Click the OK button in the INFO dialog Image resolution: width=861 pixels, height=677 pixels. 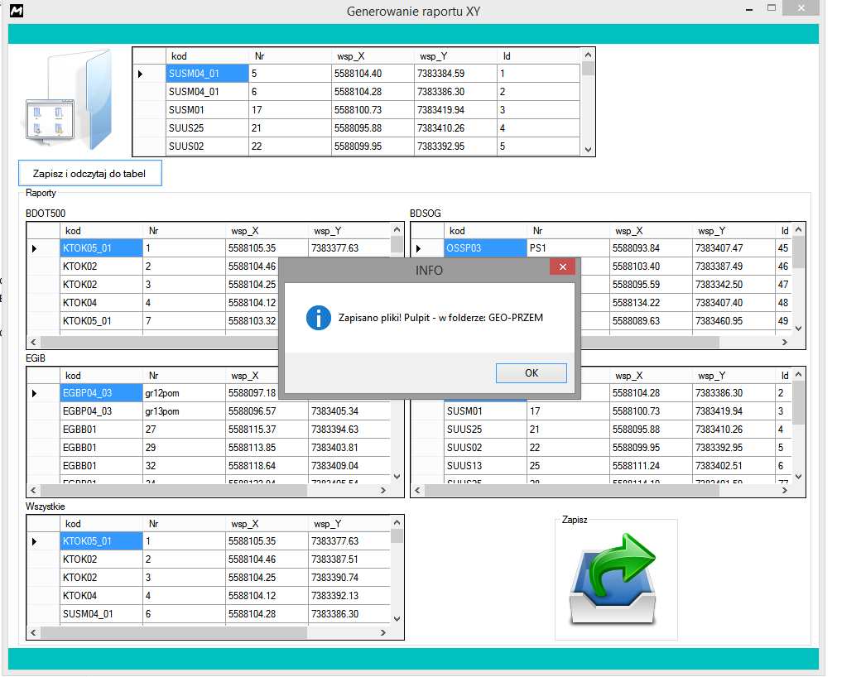[531, 372]
